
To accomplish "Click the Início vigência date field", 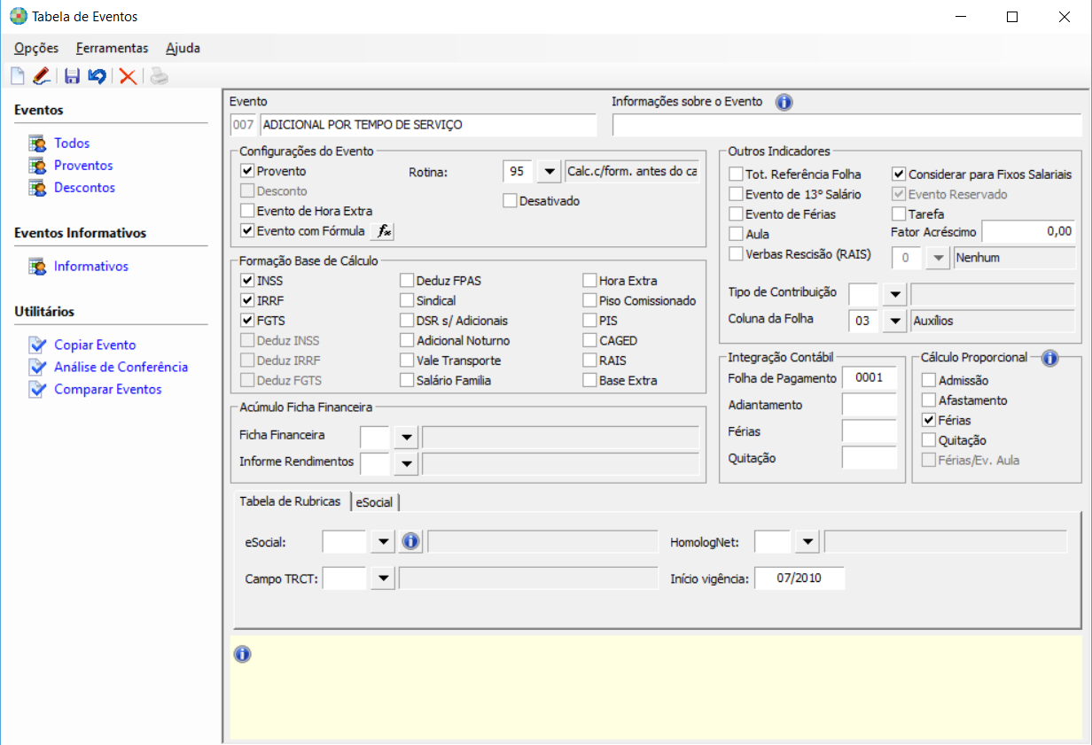I will [799, 579].
